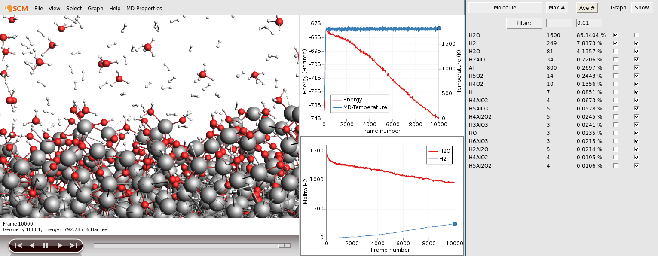Uncheck the Graph checkbox for H2
Viewport: 658px width, 256px height.
(615, 43)
